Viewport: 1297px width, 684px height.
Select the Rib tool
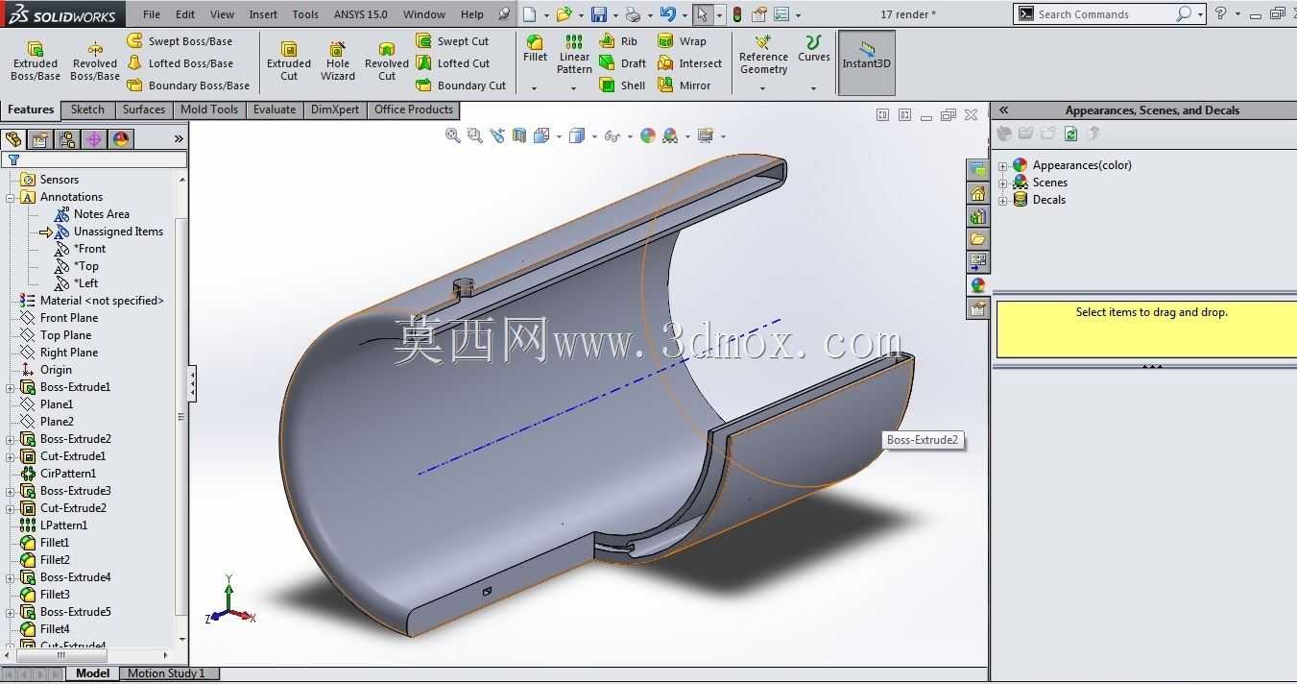point(618,41)
